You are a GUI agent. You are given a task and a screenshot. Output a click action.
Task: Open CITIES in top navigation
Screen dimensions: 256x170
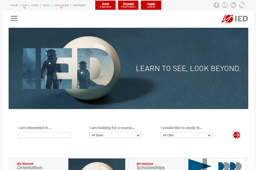(x=35, y=5)
